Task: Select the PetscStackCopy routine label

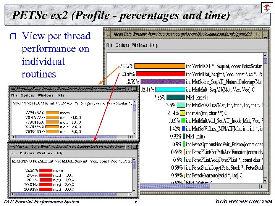Action: pyautogui.click(x=225, y=167)
